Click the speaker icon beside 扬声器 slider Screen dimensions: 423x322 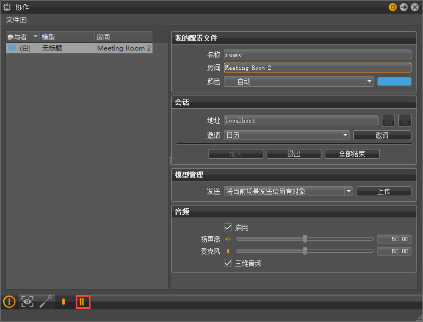point(228,239)
